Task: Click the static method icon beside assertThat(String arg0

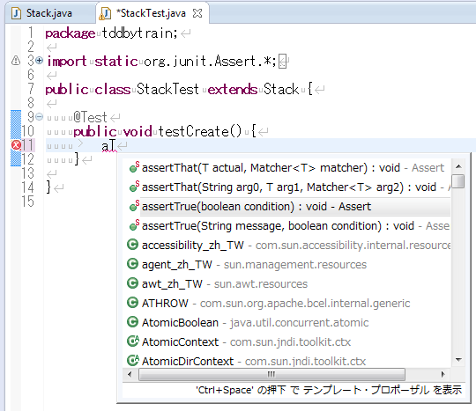Action: tap(134, 187)
